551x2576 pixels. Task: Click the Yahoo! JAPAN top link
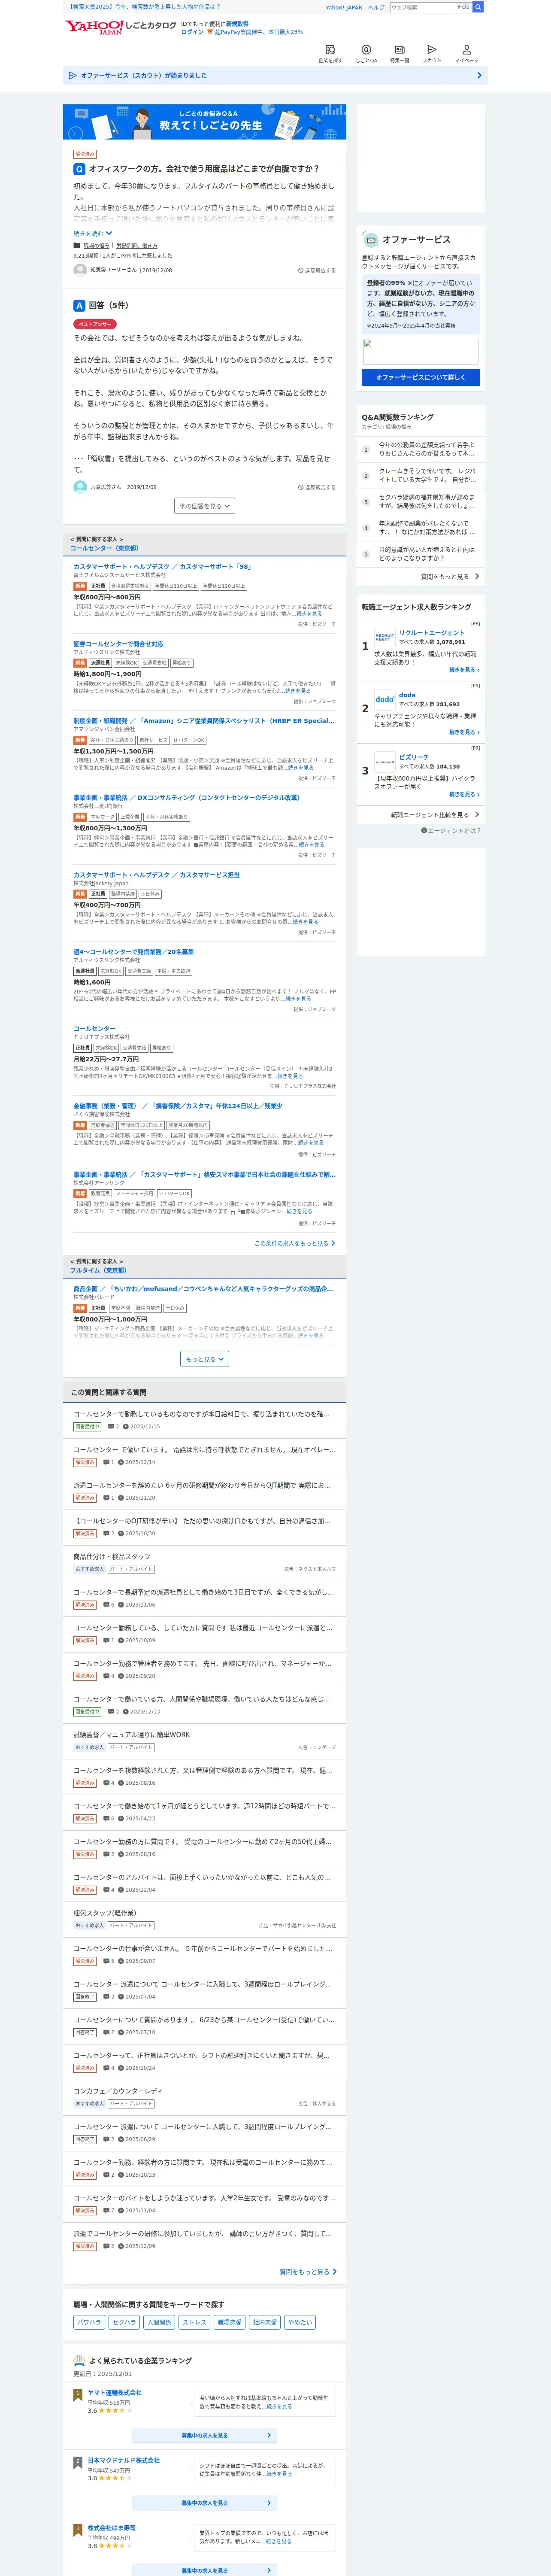tap(344, 7)
